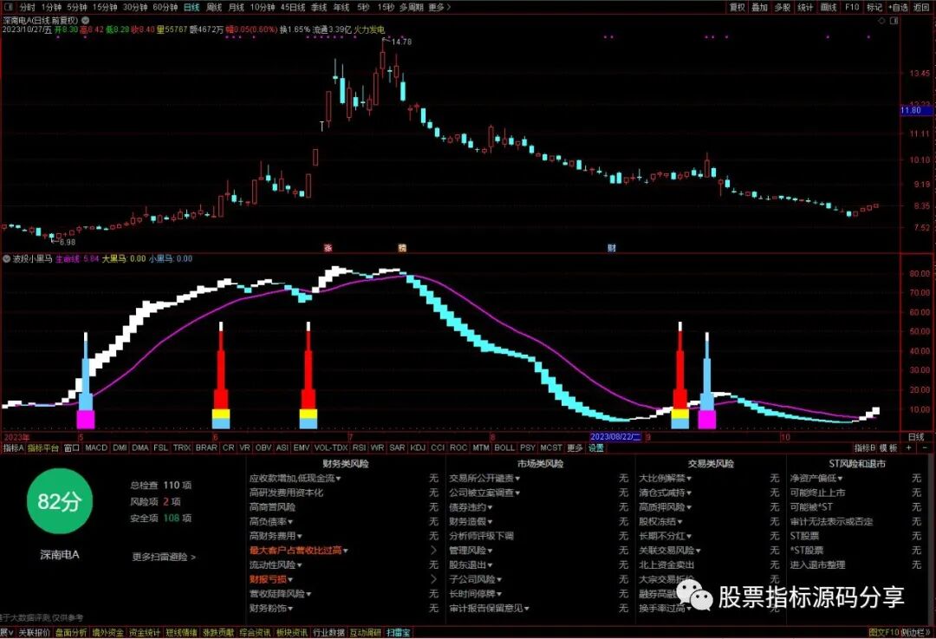Open 更多 indicators list

pyautogui.click(x=575, y=447)
